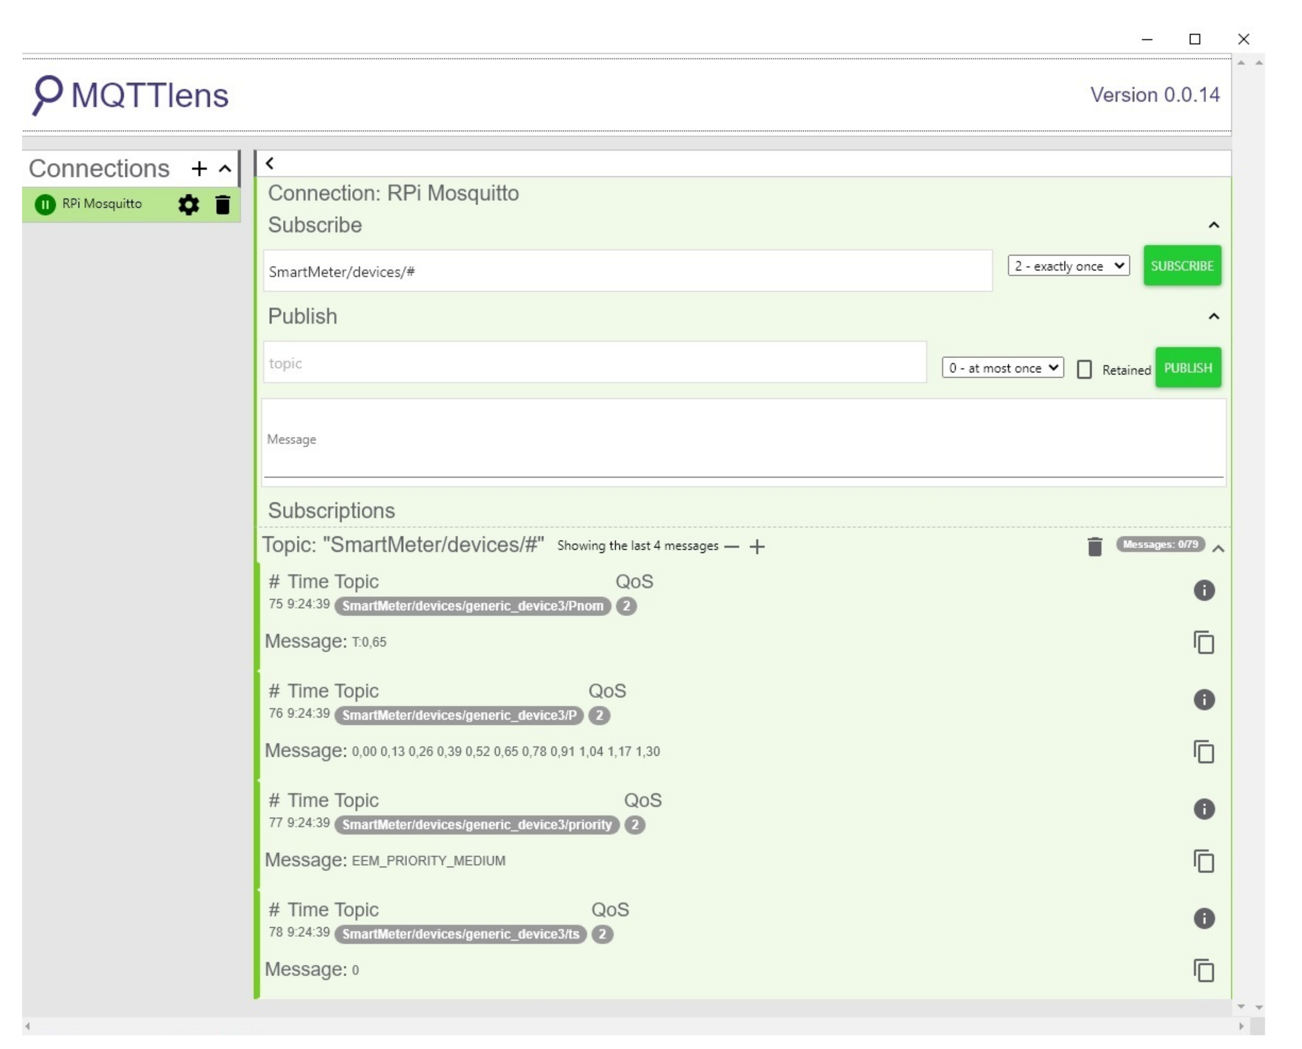Show info for message 76
The image size is (1302, 1049).
(1204, 700)
